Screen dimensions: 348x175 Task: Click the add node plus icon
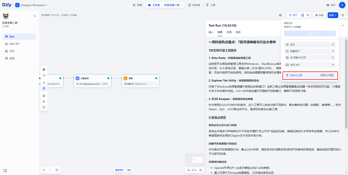(x=44, y=70)
